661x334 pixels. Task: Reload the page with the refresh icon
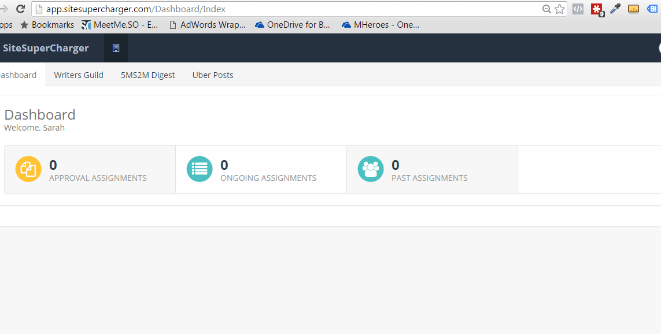(x=20, y=9)
